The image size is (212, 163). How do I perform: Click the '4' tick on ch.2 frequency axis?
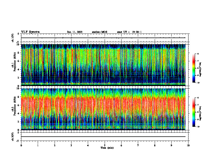[x=19, y=113]
